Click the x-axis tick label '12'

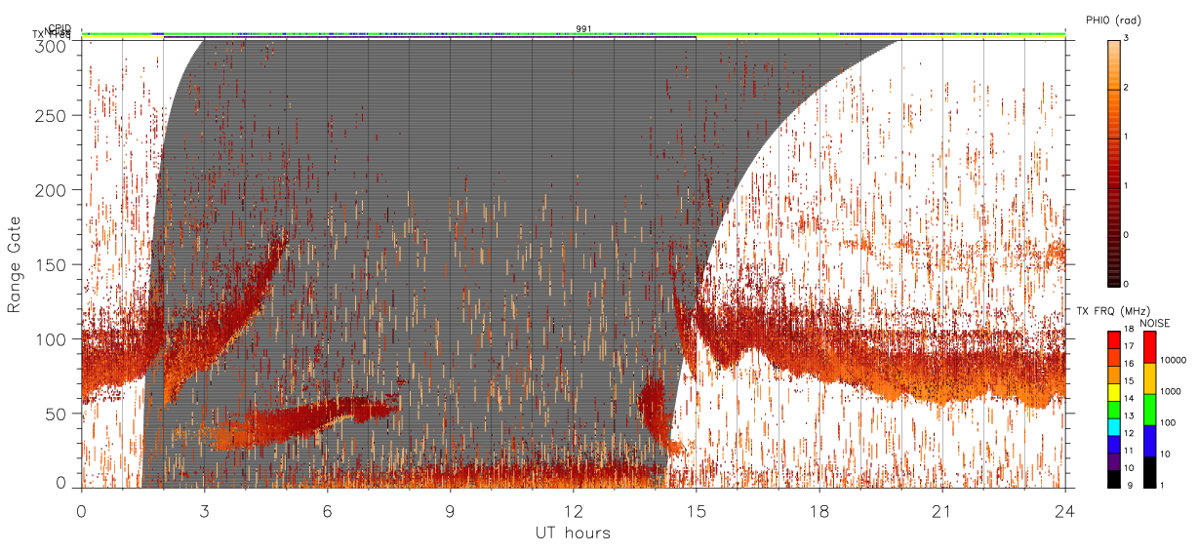tap(573, 511)
